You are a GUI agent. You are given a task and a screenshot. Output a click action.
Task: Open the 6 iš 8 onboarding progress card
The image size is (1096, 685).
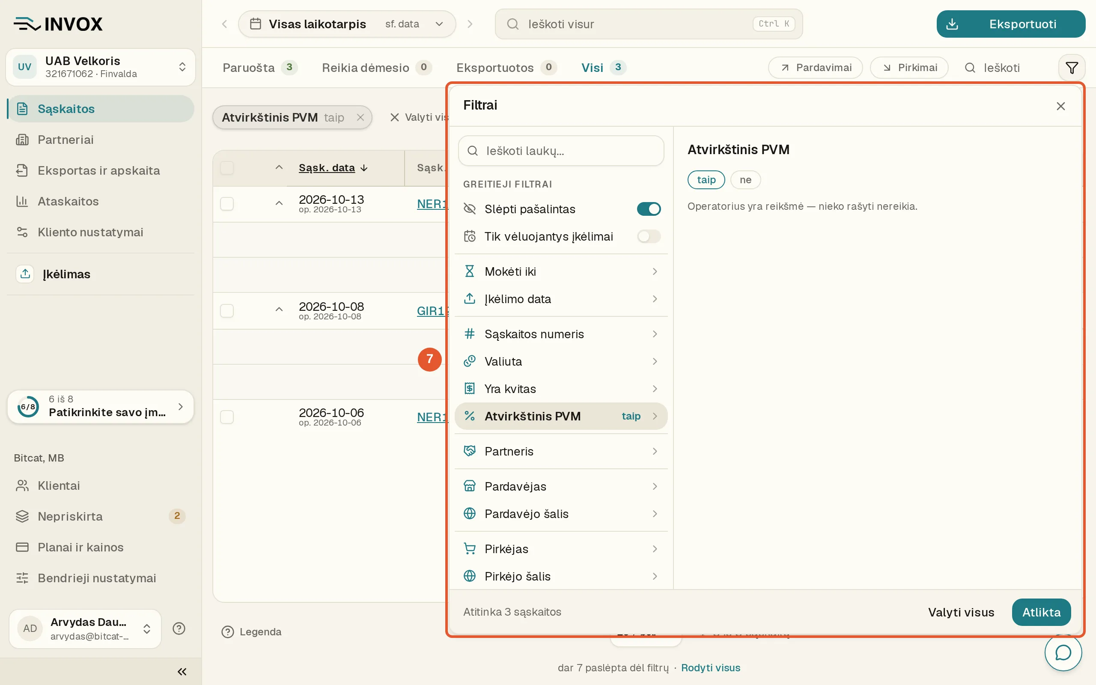coord(101,406)
